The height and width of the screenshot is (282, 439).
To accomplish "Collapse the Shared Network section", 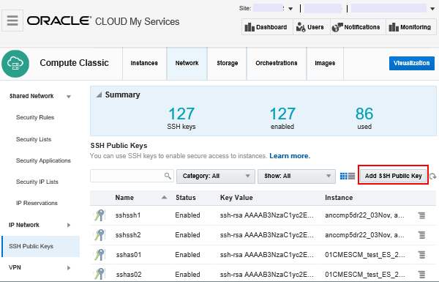I will (x=69, y=97).
